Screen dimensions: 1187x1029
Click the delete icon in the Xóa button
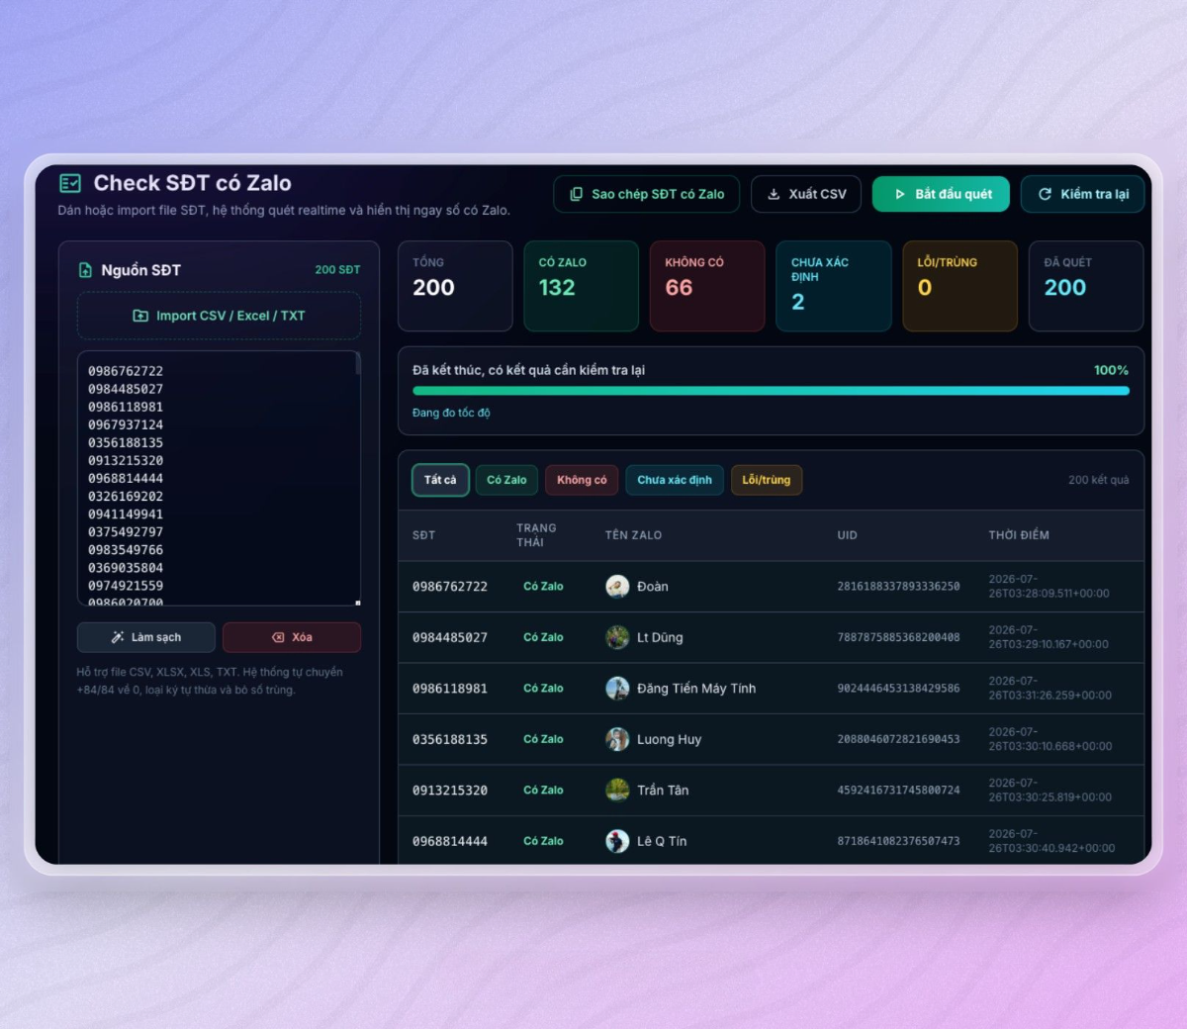278,637
